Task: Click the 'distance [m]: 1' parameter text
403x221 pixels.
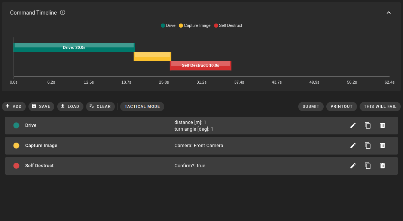Action: tap(190, 122)
